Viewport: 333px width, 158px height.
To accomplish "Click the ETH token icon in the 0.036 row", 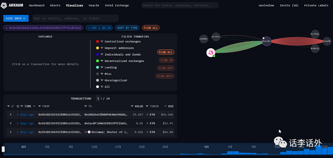I will coord(147,132).
